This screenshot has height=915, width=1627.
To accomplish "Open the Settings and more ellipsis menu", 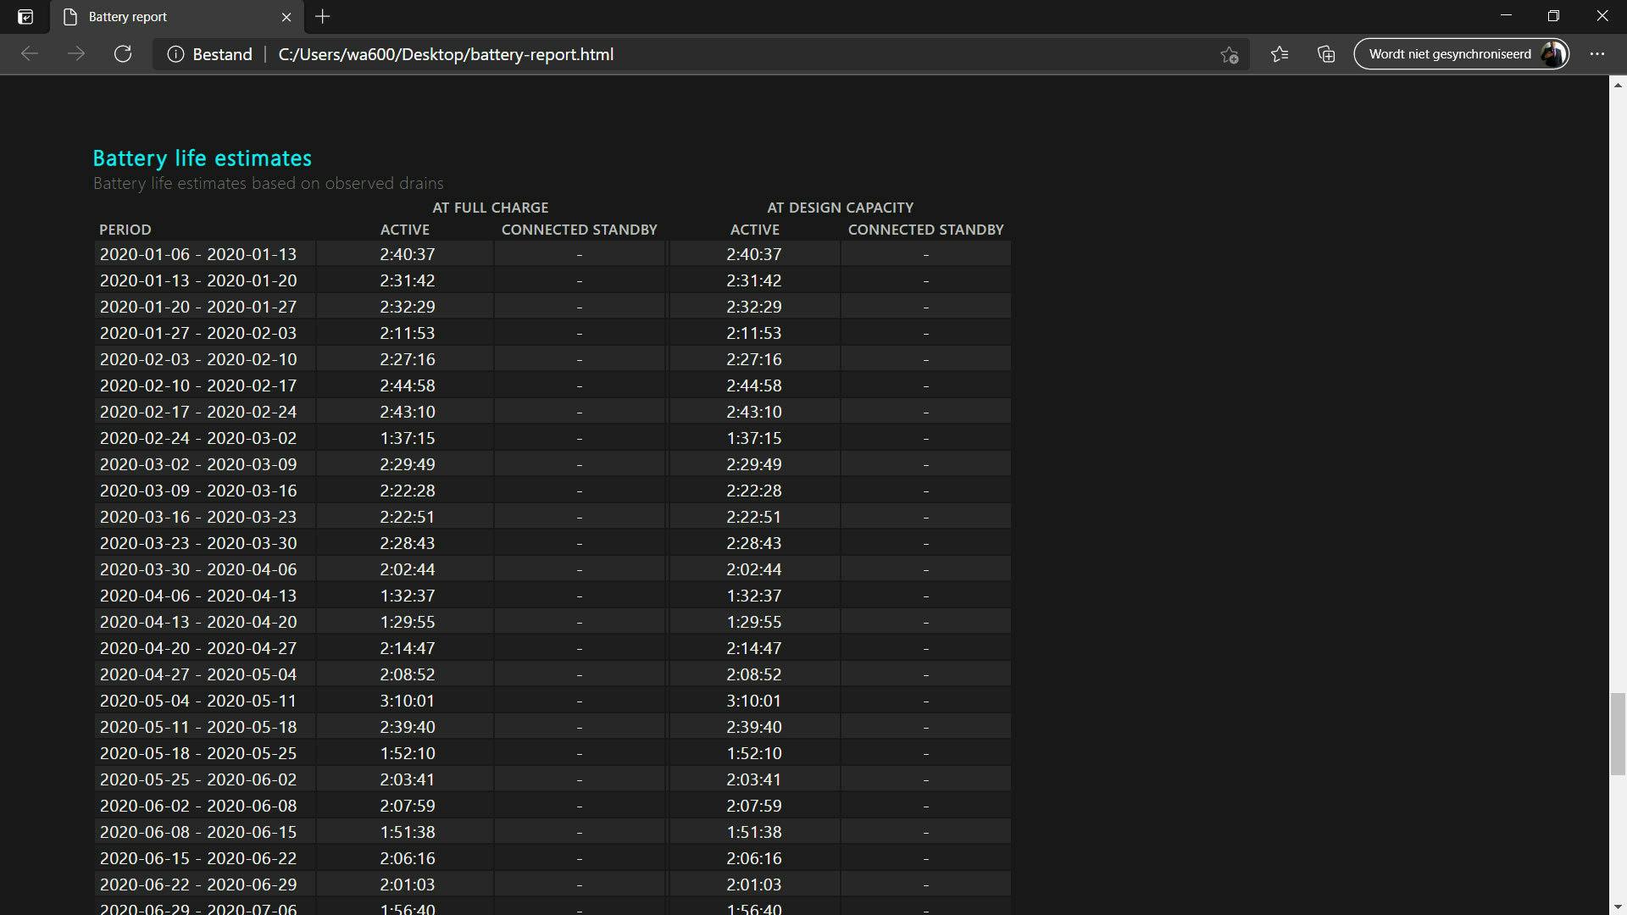I will [1597, 54].
